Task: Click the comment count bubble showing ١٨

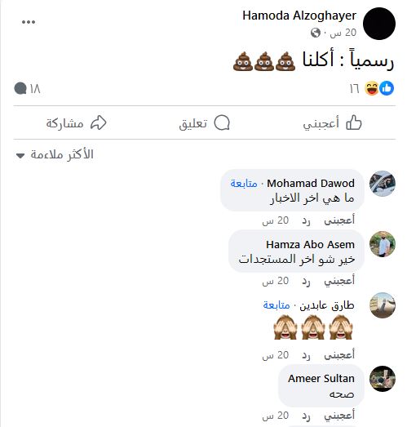Action: 27,88
